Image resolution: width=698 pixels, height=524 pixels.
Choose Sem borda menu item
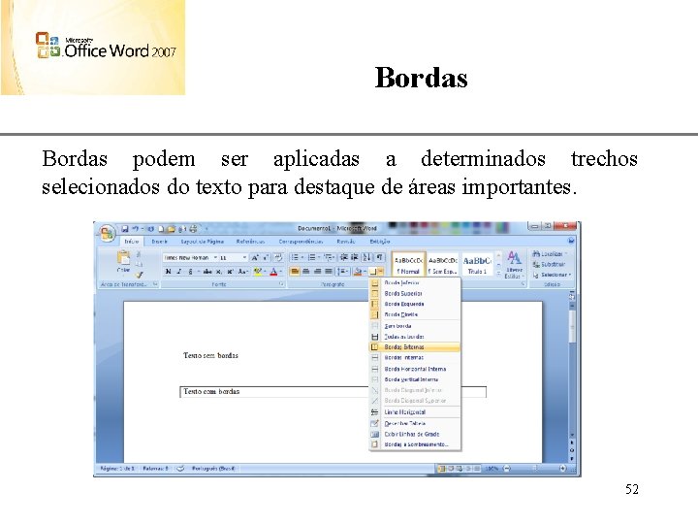415,326
